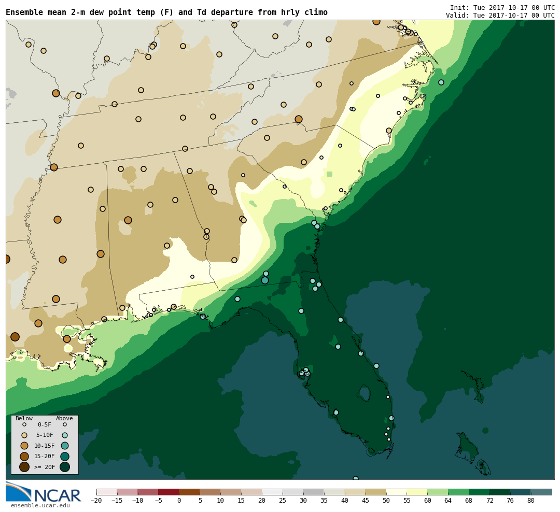Pick the colorbar swatch between 35 and 40
Viewport: 560px width, 512px height.
(x=334, y=492)
